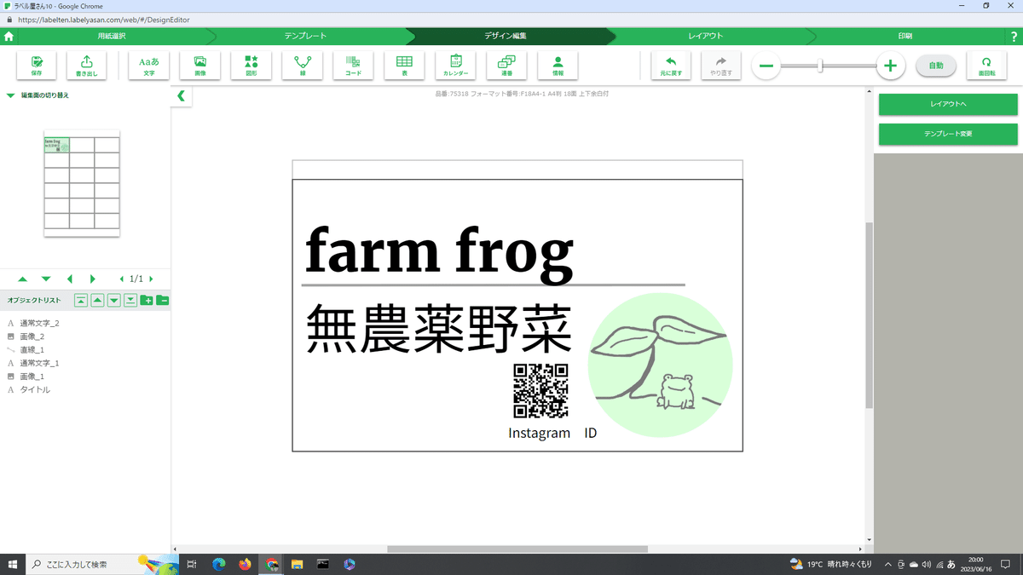Zoom in with the plus button
Screen dimensions: 1023x575
click(891, 66)
